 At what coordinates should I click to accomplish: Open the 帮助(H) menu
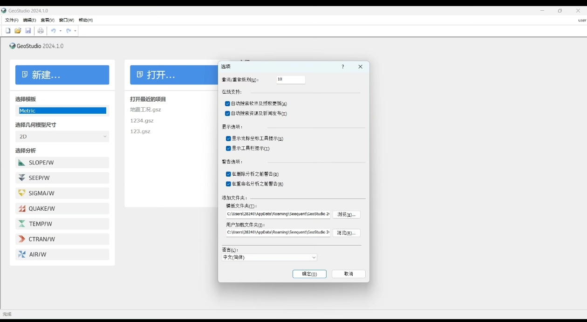point(86,21)
